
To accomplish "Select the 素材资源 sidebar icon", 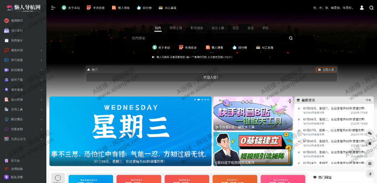I will tap(6, 100).
